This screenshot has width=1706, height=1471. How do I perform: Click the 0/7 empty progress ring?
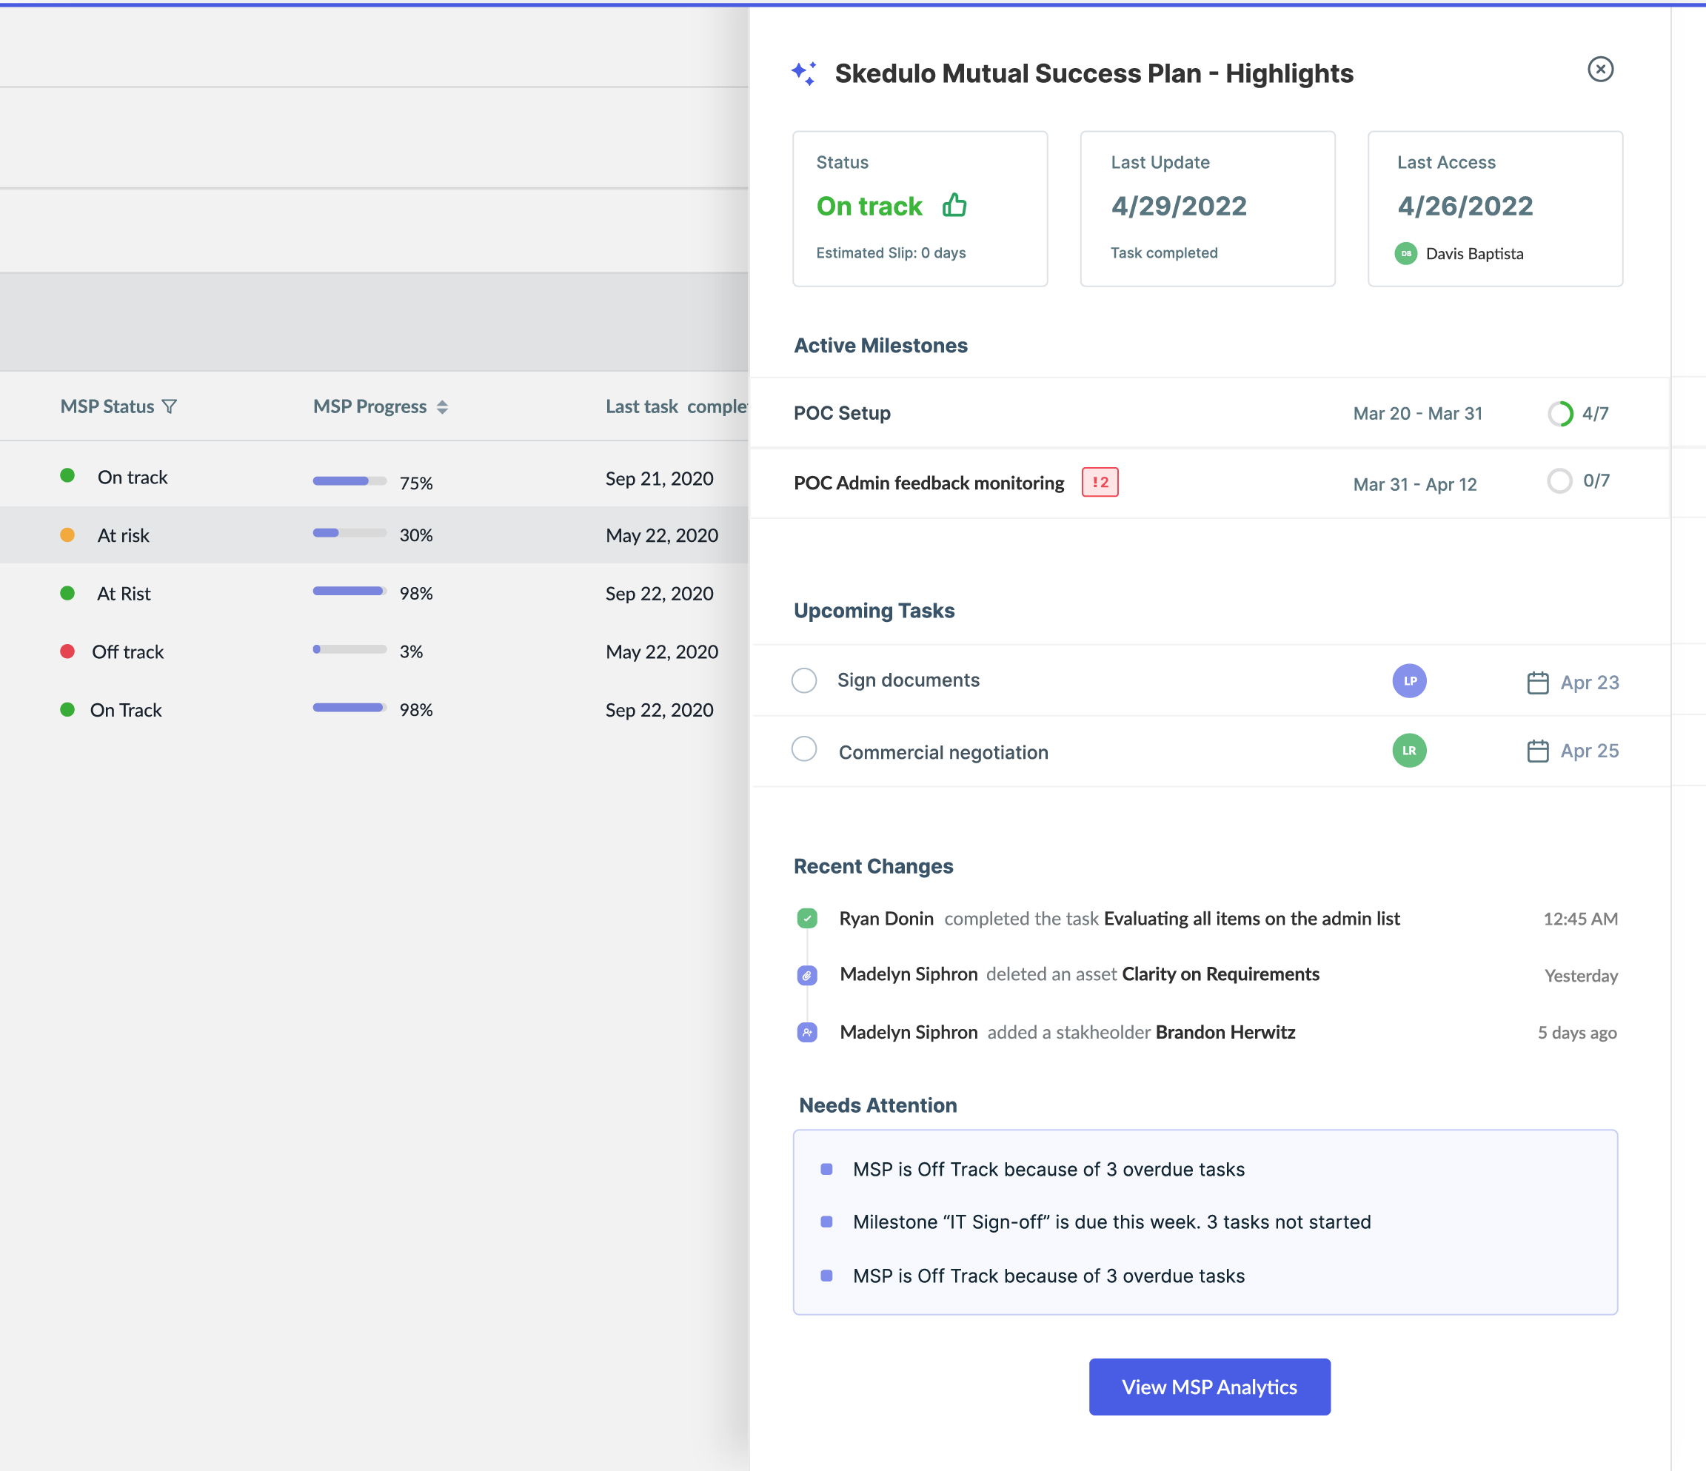(1559, 480)
